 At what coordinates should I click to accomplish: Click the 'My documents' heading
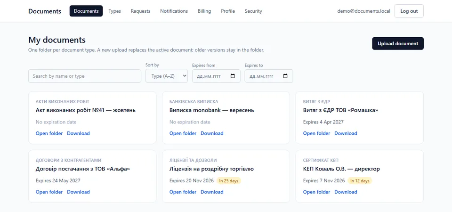click(x=57, y=40)
